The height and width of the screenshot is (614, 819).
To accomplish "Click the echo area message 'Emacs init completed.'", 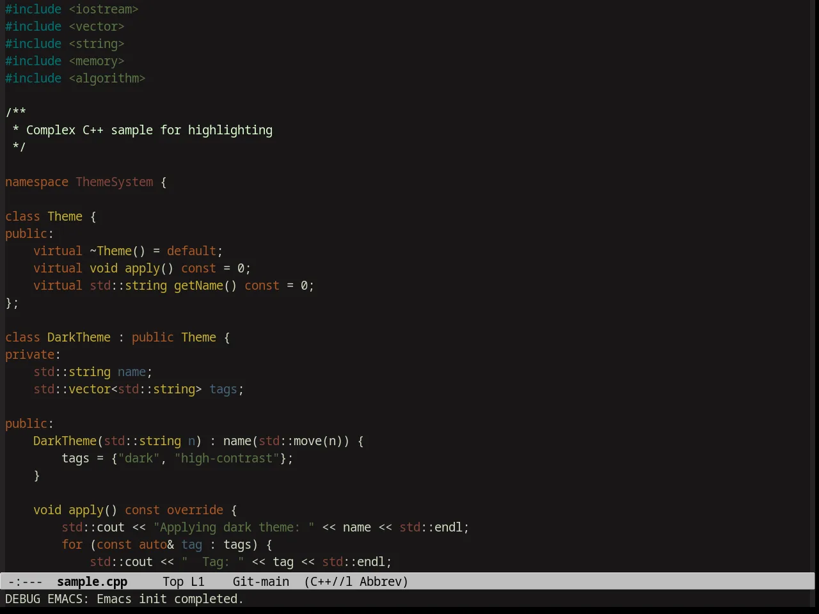I will (x=170, y=599).
